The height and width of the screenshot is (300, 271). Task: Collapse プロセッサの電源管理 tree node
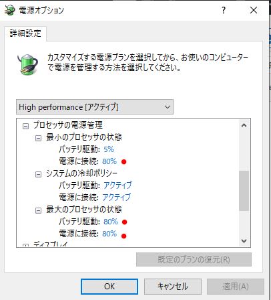point(26,127)
